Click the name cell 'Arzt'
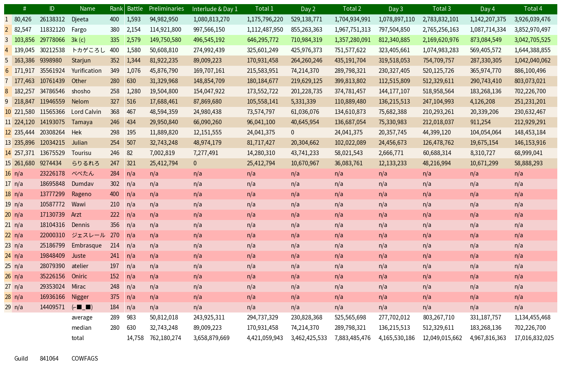 tap(77, 215)
